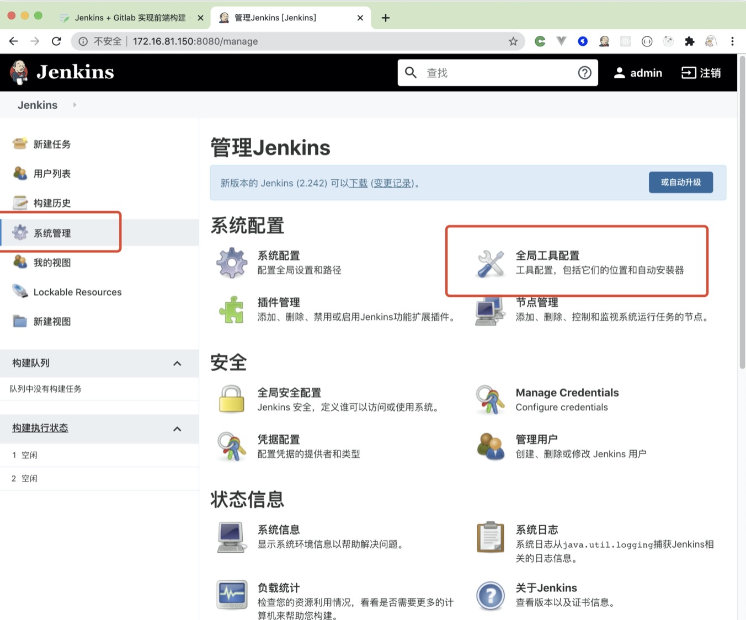Collapse the 构建执行状态 panel

click(177, 429)
